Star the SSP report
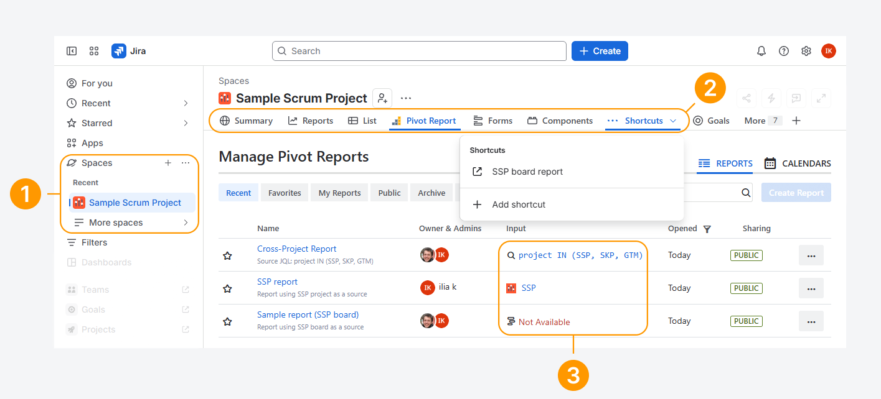The width and height of the screenshot is (881, 399). coord(228,288)
